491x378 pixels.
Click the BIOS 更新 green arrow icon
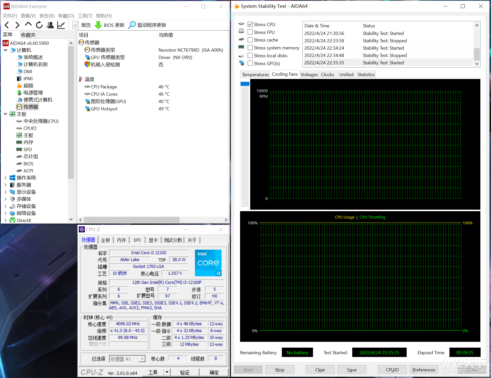pyautogui.click(x=98, y=25)
